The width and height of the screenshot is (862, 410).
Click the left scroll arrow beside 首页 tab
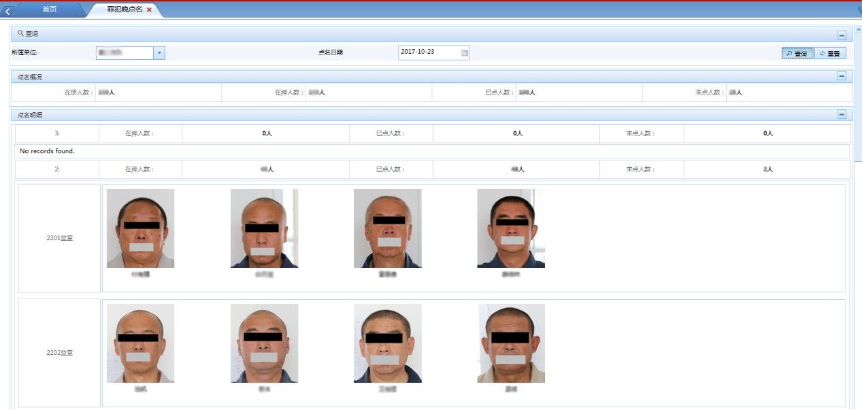(7, 10)
